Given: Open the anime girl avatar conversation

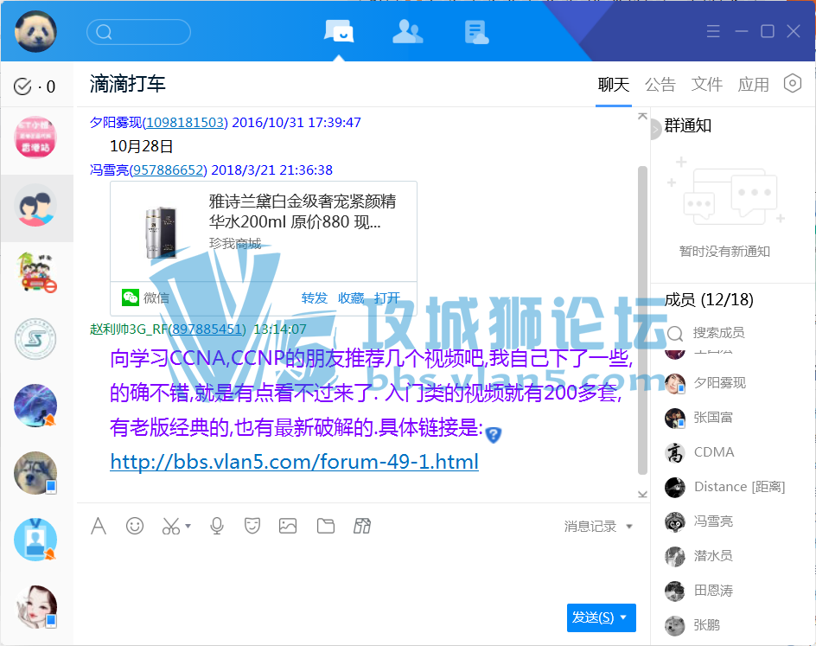Looking at the screenshot, I should tap(35, 606).
